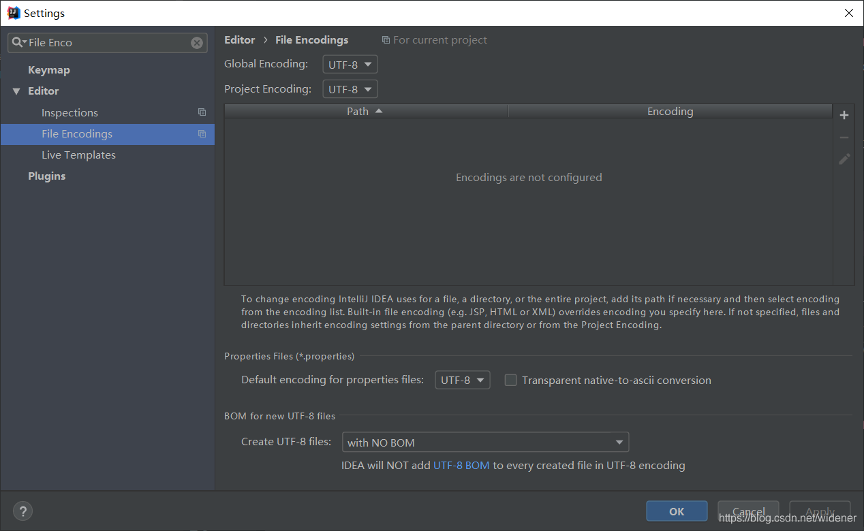Screen dimensions: 864x531
Task: Click into the settings search field
Action: pyautogui.click(x=109, y=43)
